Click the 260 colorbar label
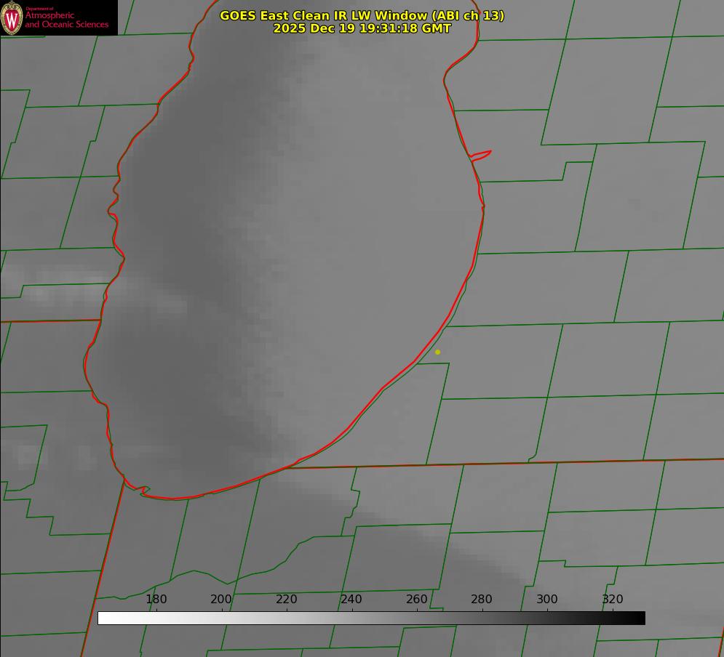This screenshot has height=657, width=724. [x=417, y=600]
